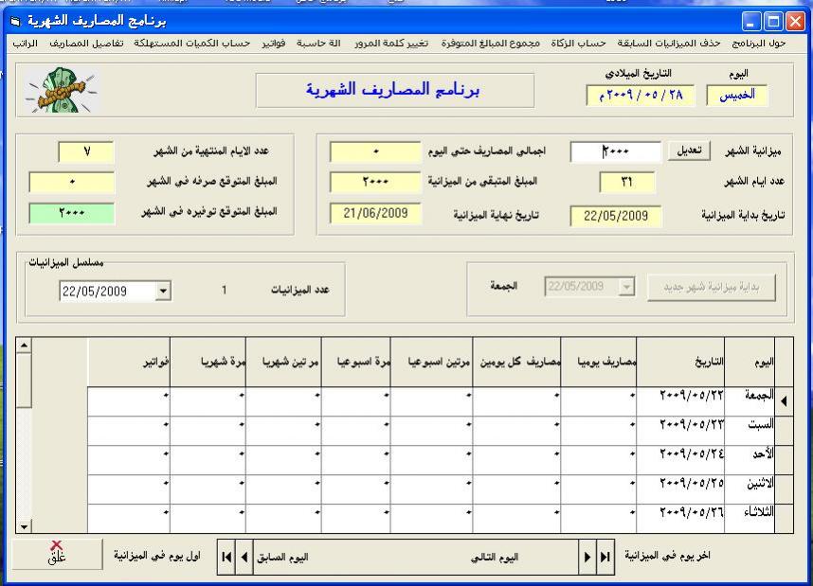
Task: Click the فواتير column header in the table
Action: coord(129,363)
